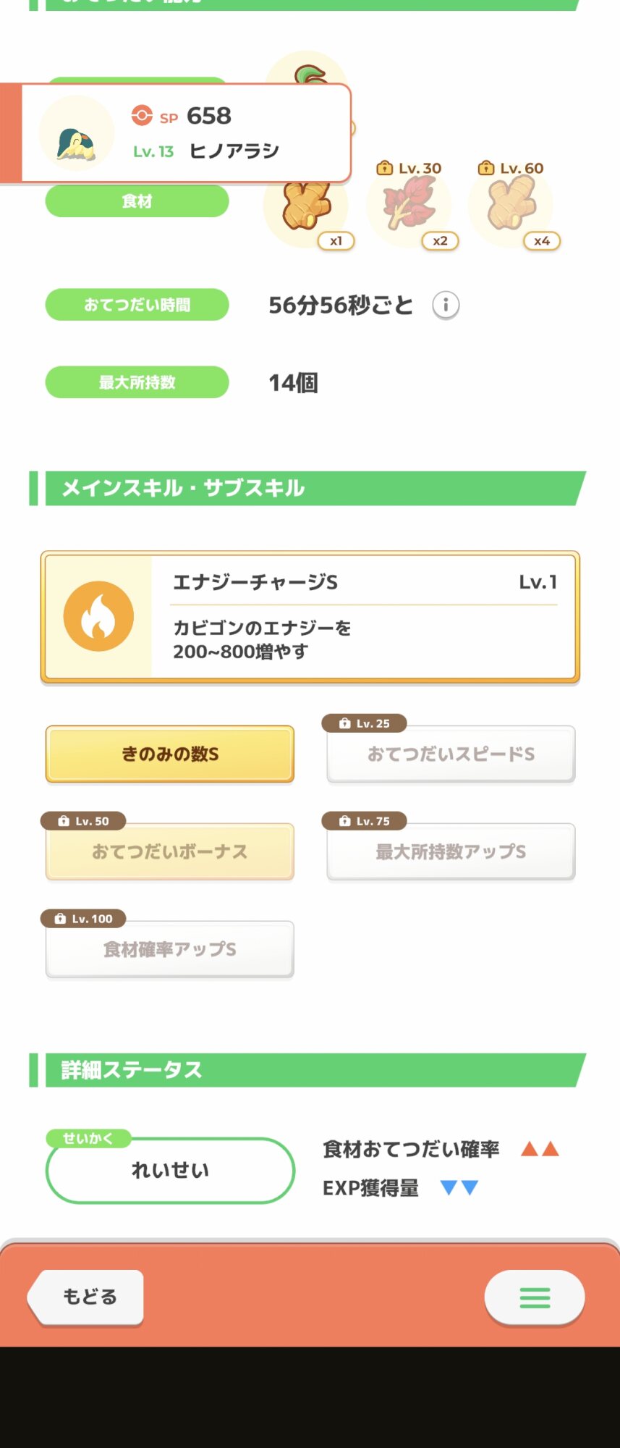Image resolution: width=620 pixels, height=1448 pixels.
Task: Tap the locked 食材確率アップS sub skill
Action: click(x=170, y=949)
